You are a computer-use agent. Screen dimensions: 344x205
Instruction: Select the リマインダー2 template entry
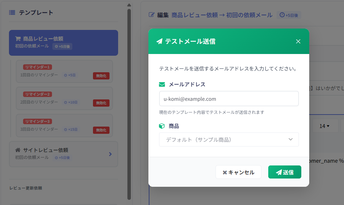(64, 98)
